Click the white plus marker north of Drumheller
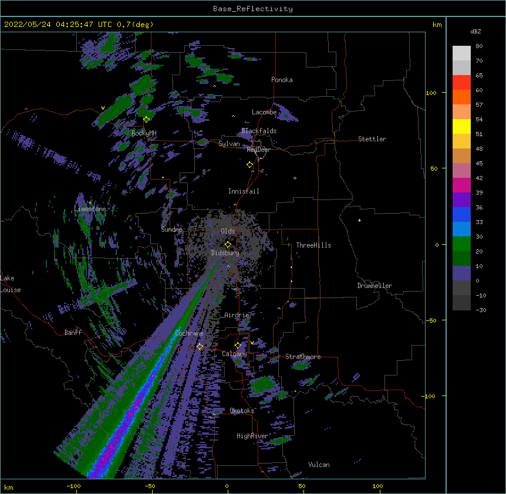The height and width of the screenshot is (494, 506). pos(359,220)
